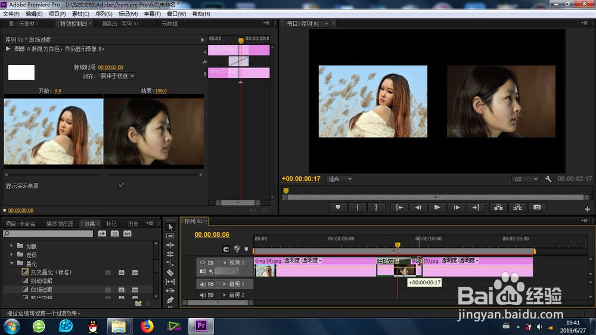Create new custom bin in Effects
Image resolution: width=596 pixels, height=335 pixels.
tap(138, 303)
